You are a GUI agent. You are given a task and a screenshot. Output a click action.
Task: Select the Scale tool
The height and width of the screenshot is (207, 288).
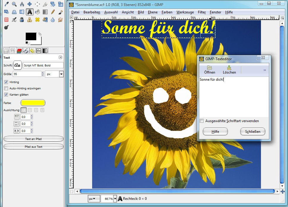pyautogui.click(x=60, y=4)
